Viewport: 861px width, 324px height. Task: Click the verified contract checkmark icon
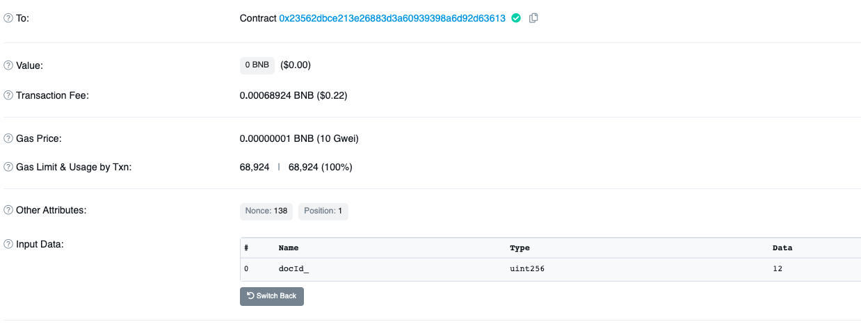(516, 18)
